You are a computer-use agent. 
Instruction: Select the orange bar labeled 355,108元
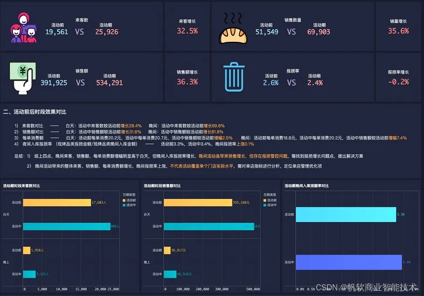coord(198,202)
